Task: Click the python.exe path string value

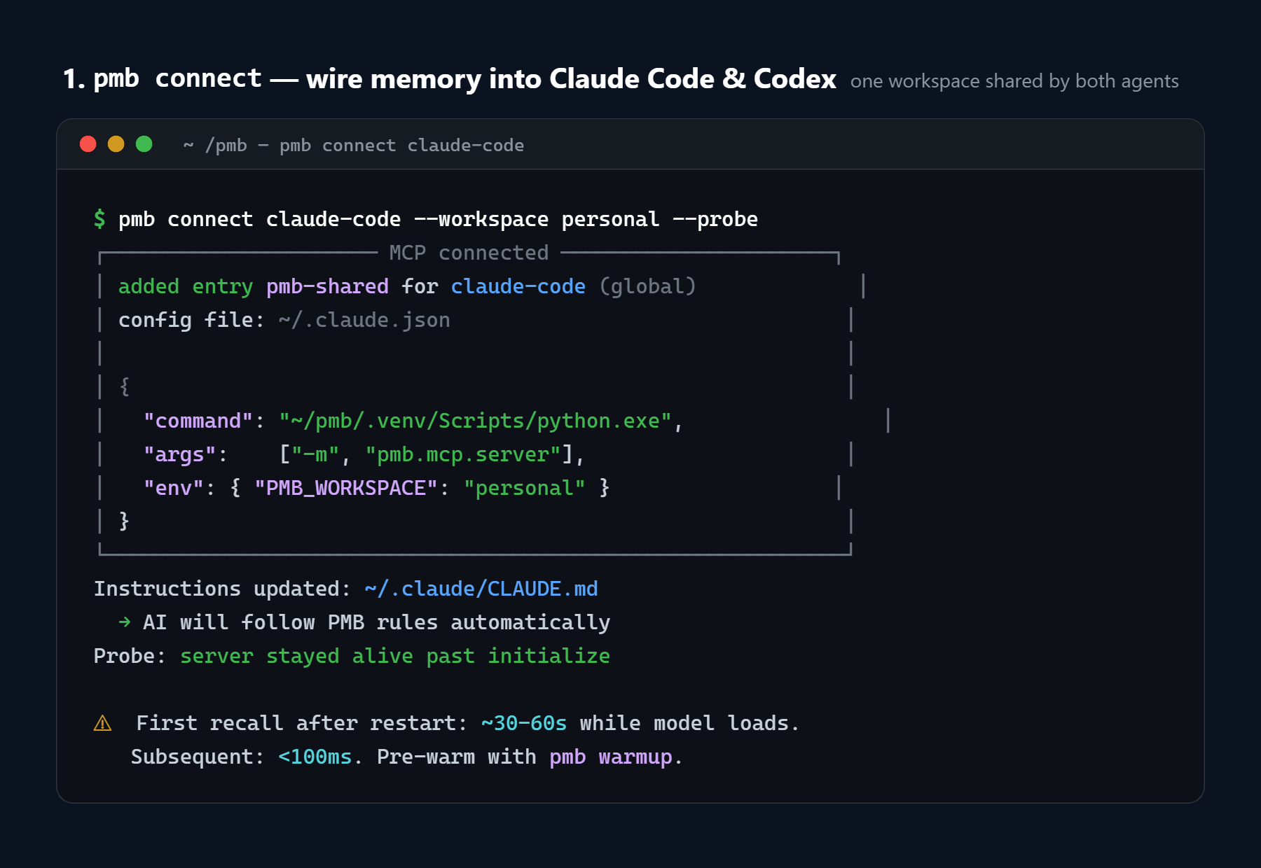Action: coord(476,421)
